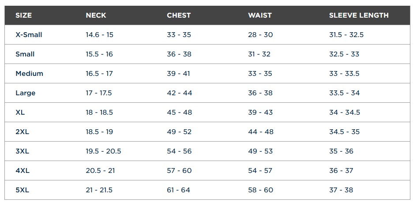
Task: Select the 2XL size row label
Action: (22, 132)
